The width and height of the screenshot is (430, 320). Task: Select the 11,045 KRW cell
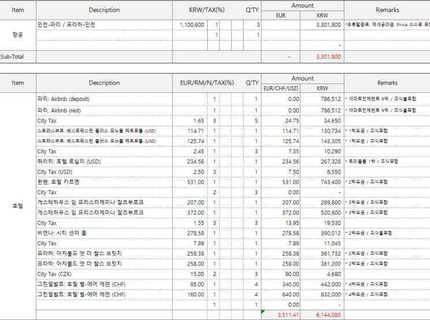[322, 243]
